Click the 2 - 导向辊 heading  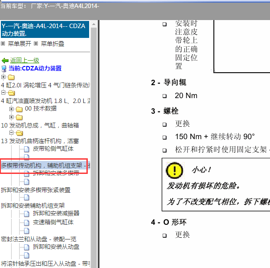[x=169, y=82]
